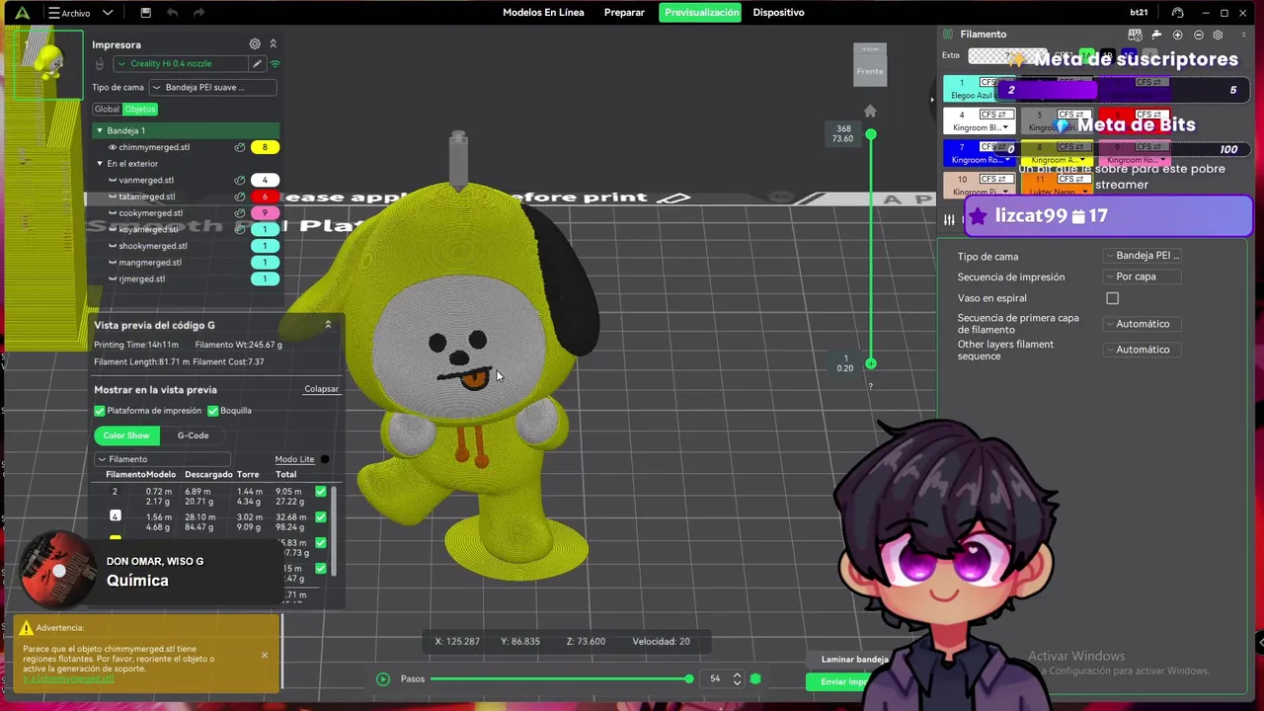Click the bt21 account name
The height and width of the screenshot is (711, 1264).
click(1139, 13)
